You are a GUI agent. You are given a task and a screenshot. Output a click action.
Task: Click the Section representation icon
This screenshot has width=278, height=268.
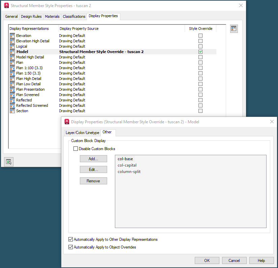point(12,110)
